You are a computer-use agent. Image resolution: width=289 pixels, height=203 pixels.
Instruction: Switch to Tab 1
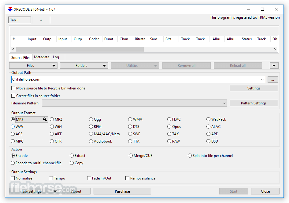point(19,20)
